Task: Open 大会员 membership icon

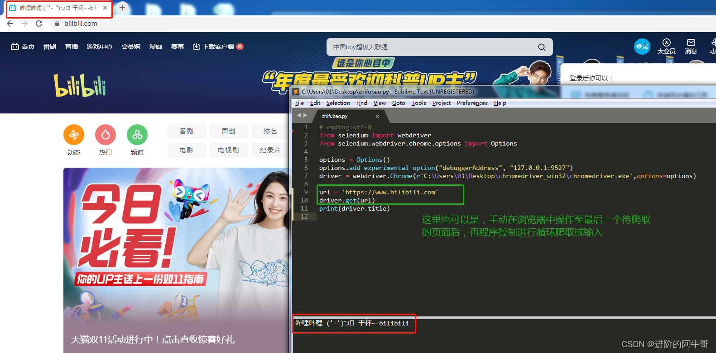Action: (x=667, y=47)
